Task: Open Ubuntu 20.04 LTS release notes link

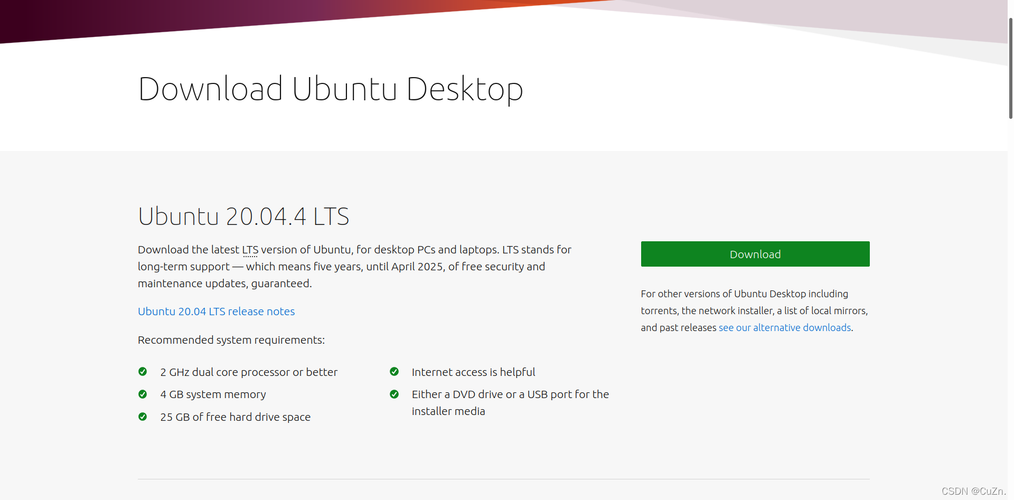Action: (x=216, y=312)
